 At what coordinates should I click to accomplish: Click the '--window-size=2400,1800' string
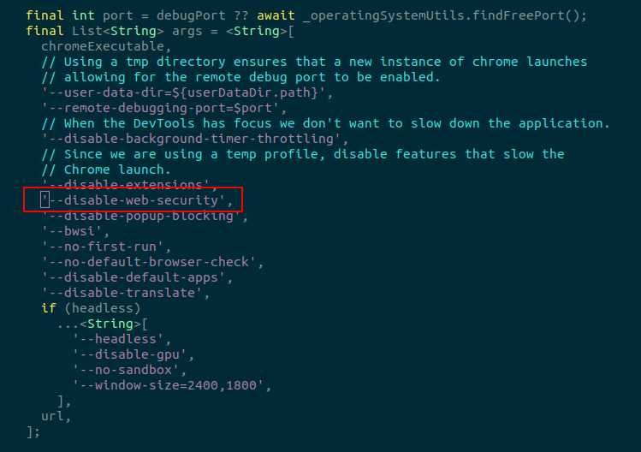point(173,385)
